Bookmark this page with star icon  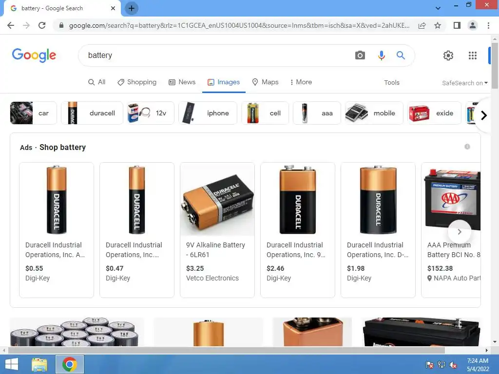tap(438, 25)
